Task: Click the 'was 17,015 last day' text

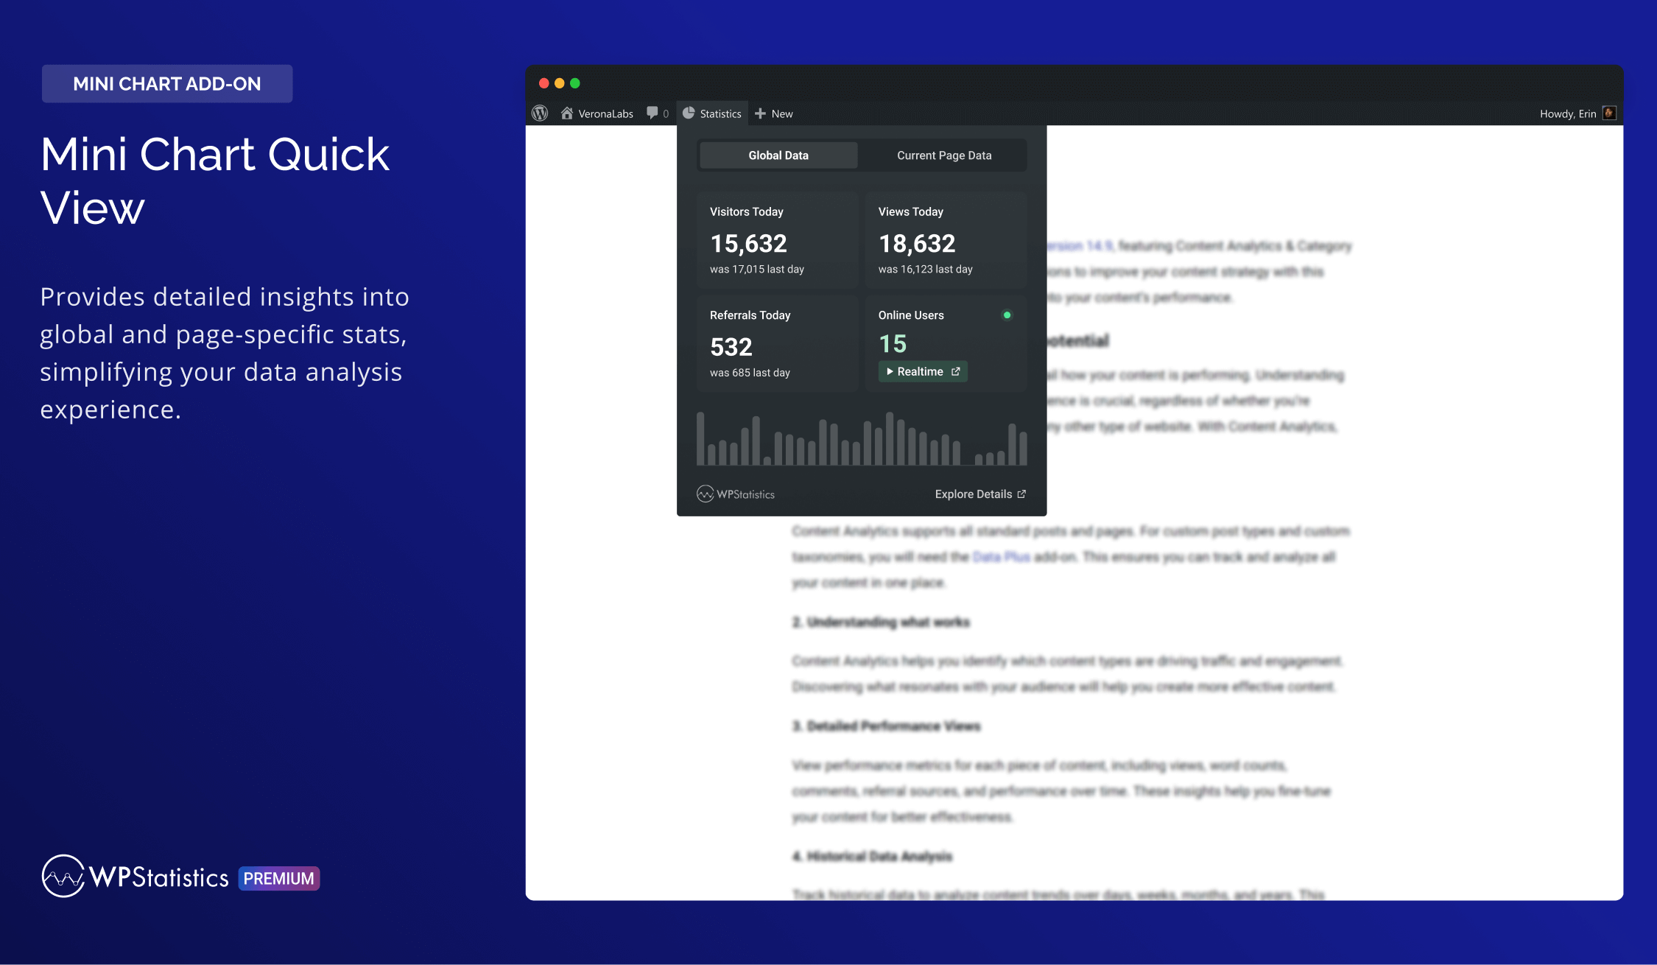Action: (x=757, y=270)
